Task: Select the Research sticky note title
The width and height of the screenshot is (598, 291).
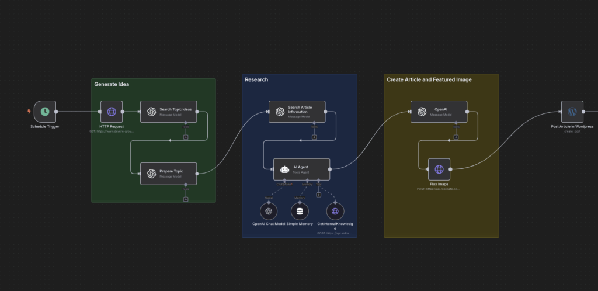Action: point(256,79)
